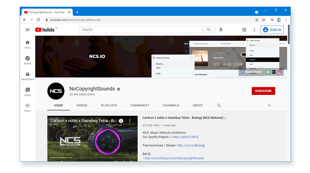Open Explore in the sidebar
The image size is (310, 173).
(28, 60)
